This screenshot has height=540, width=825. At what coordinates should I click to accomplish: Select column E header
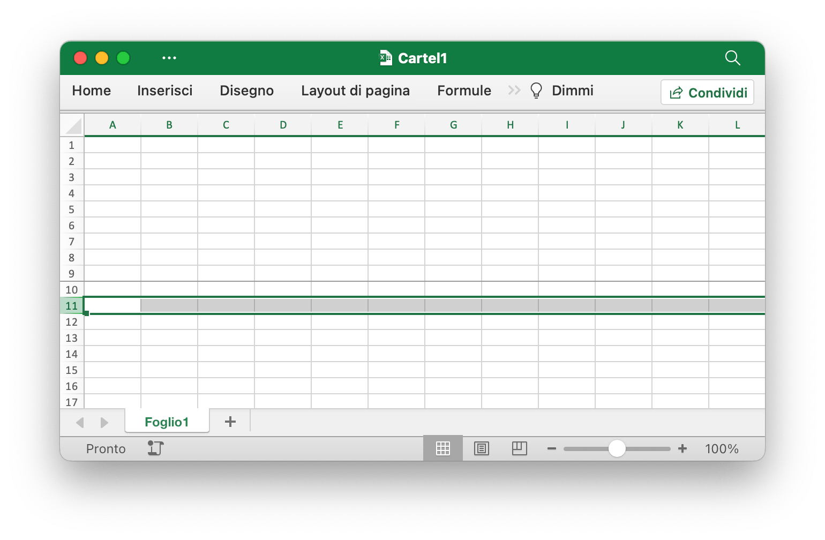(340, 125)
